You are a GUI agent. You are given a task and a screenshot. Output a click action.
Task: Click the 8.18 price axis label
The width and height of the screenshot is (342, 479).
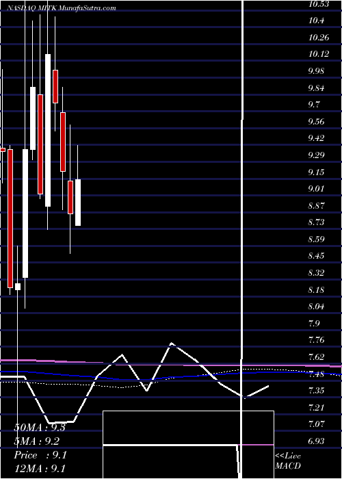(x=317, y=289)
